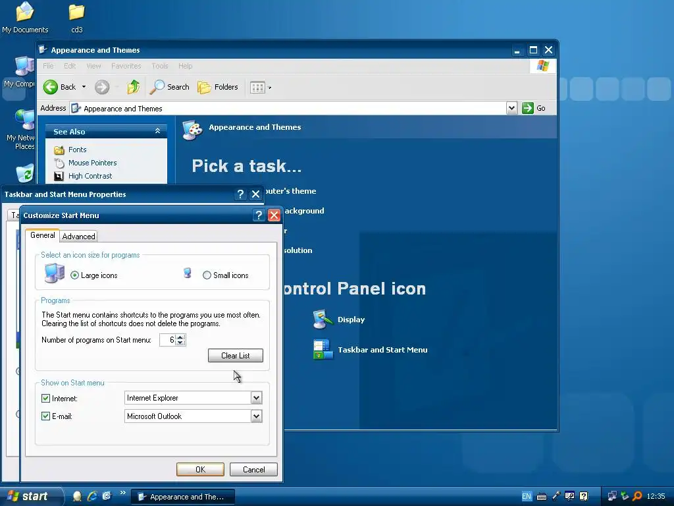Click the Clear List button
The width and height of the screenshot is (674, 506).
point(236,355)
